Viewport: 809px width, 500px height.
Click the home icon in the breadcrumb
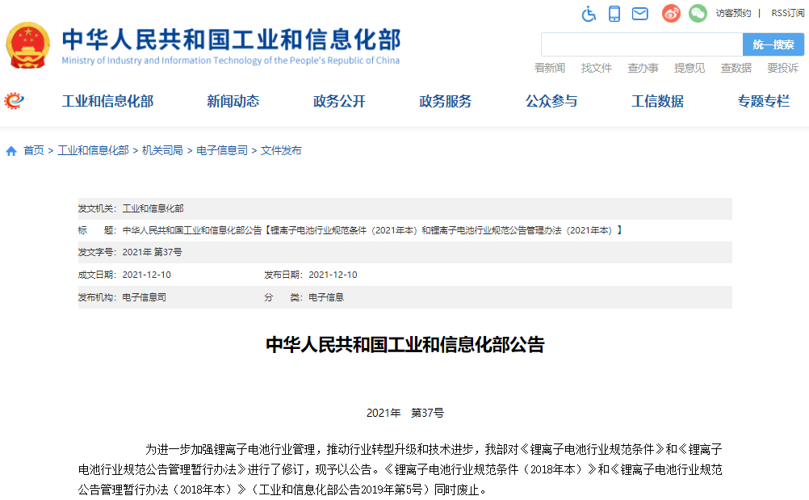pos(11,149)
